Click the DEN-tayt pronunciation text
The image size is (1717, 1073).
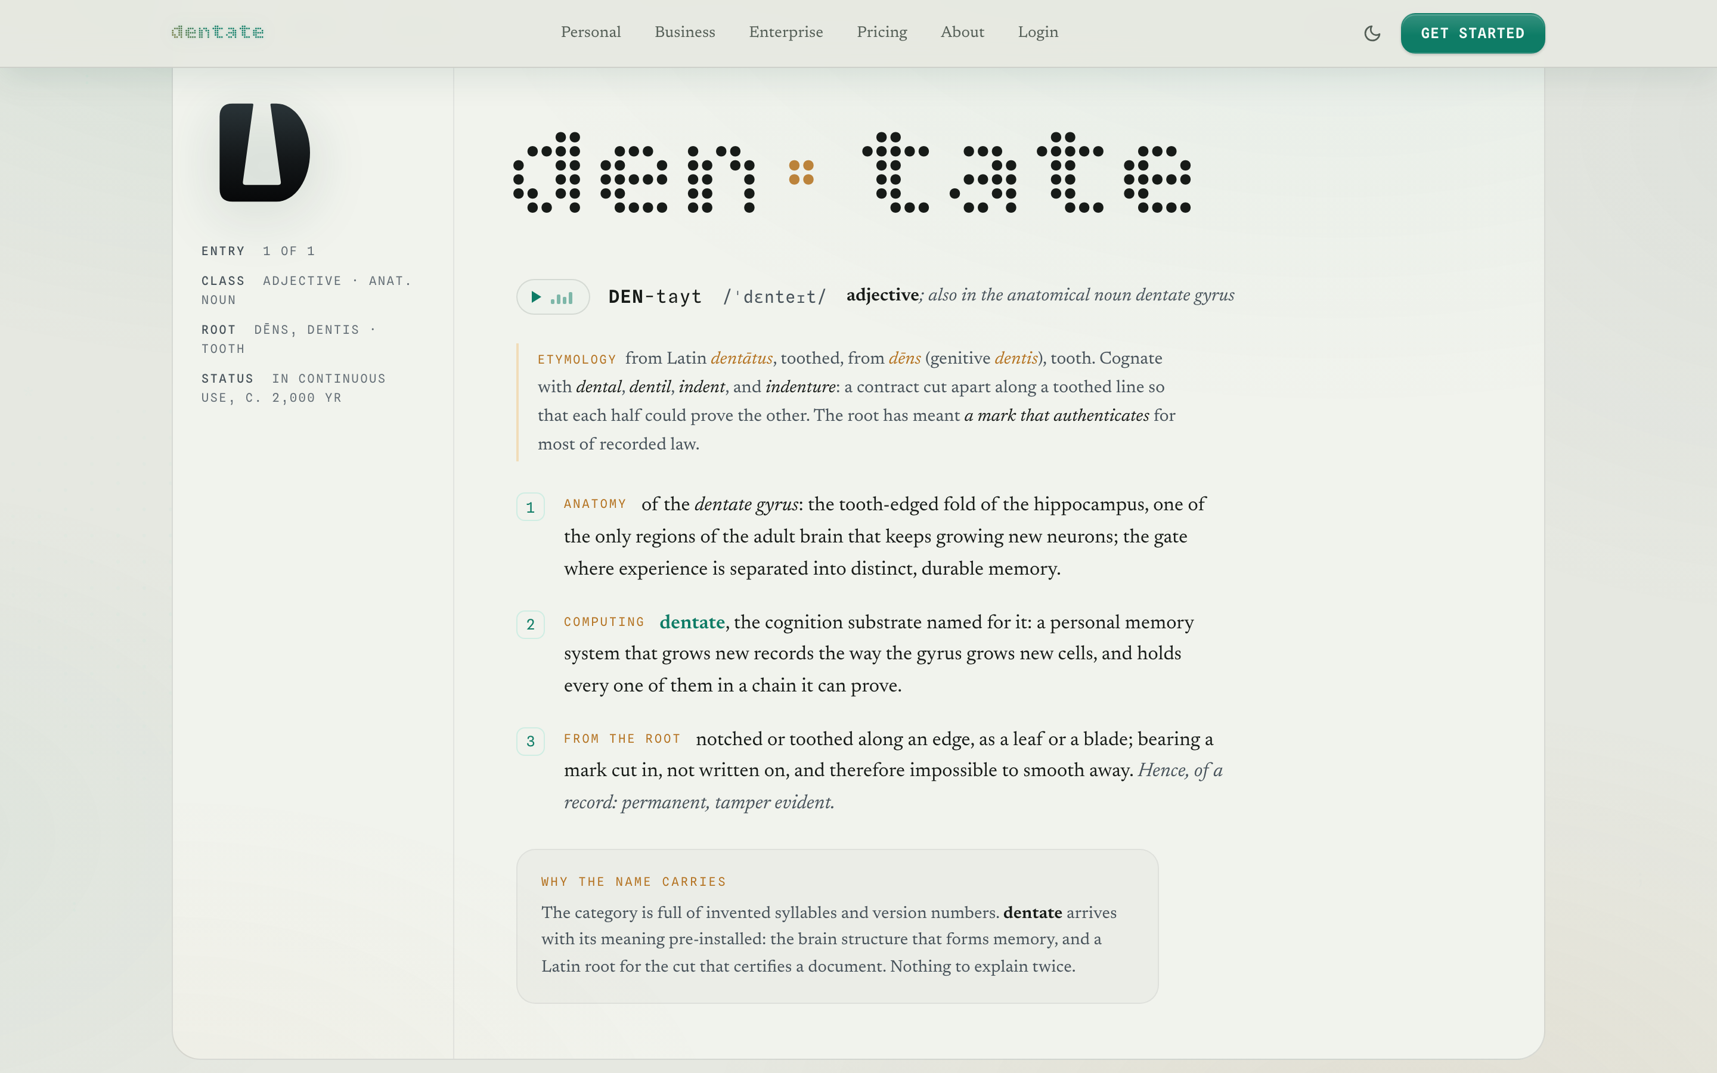coord(655,297)
